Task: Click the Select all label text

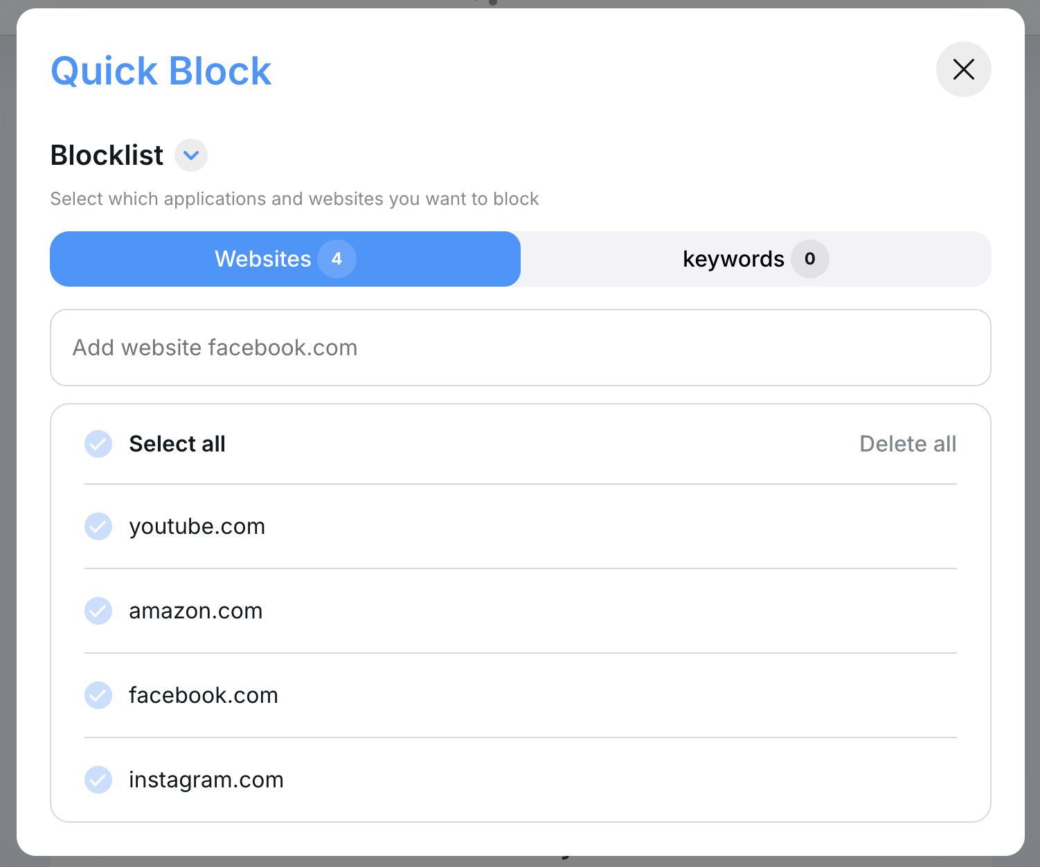Action: 177,444
